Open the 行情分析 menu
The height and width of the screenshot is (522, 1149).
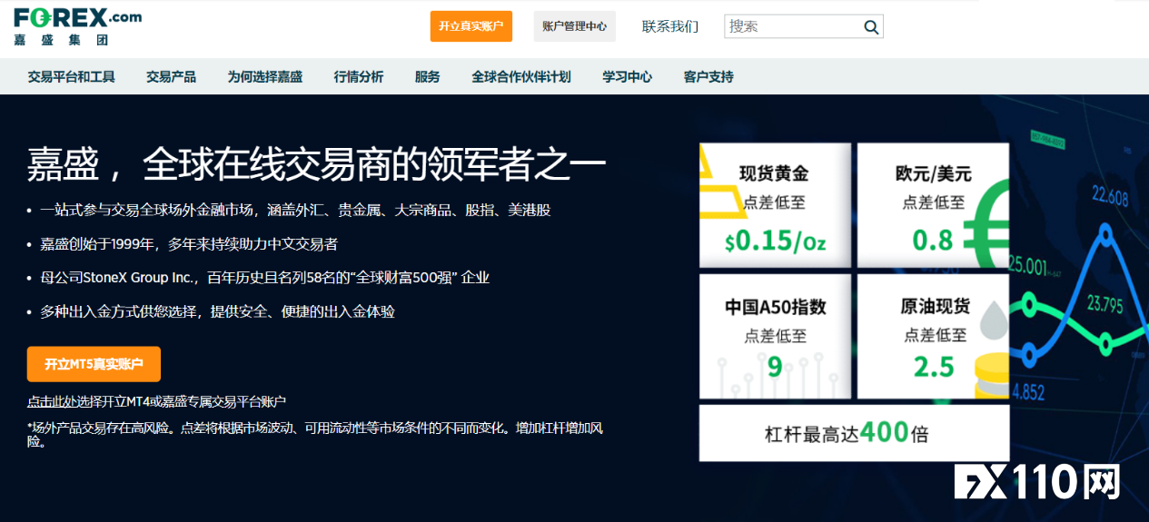tap(359, 77)
